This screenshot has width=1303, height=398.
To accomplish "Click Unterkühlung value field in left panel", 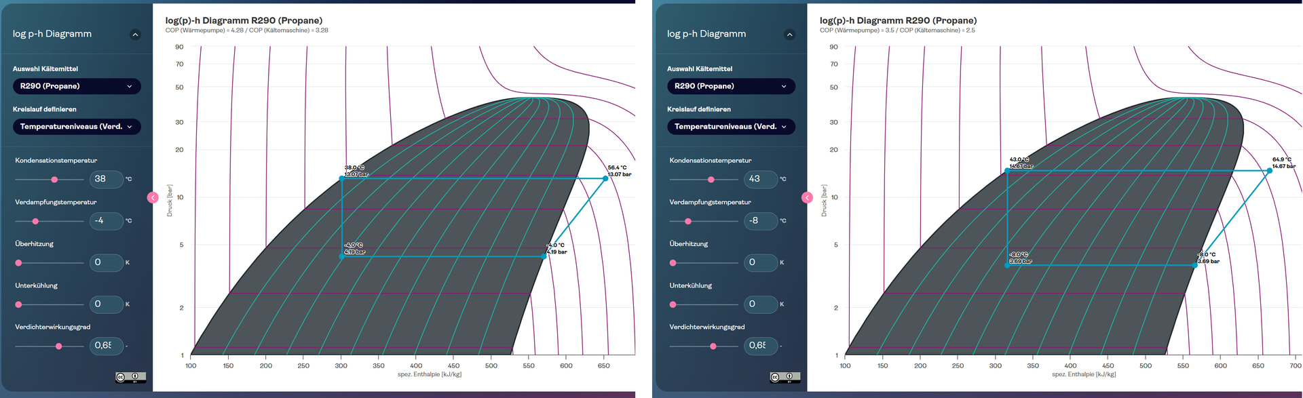I will [106, 304].
